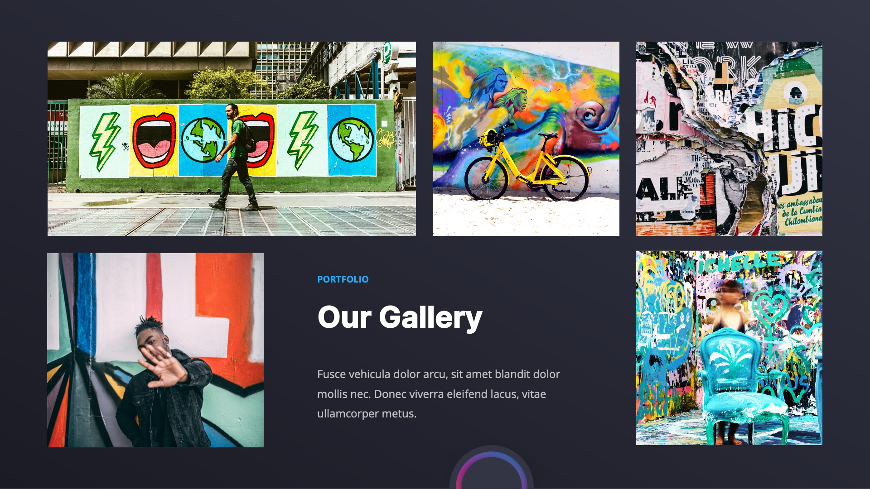This screenshot has height=489, width=870.
Task: Open the street mural photo with walking man
Action: tap(232, 139)
